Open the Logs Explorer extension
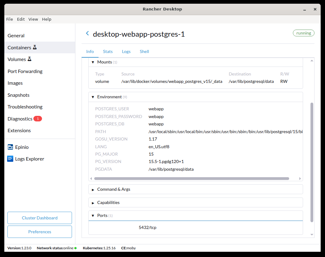The image size is (325, 257). point(40,159)
